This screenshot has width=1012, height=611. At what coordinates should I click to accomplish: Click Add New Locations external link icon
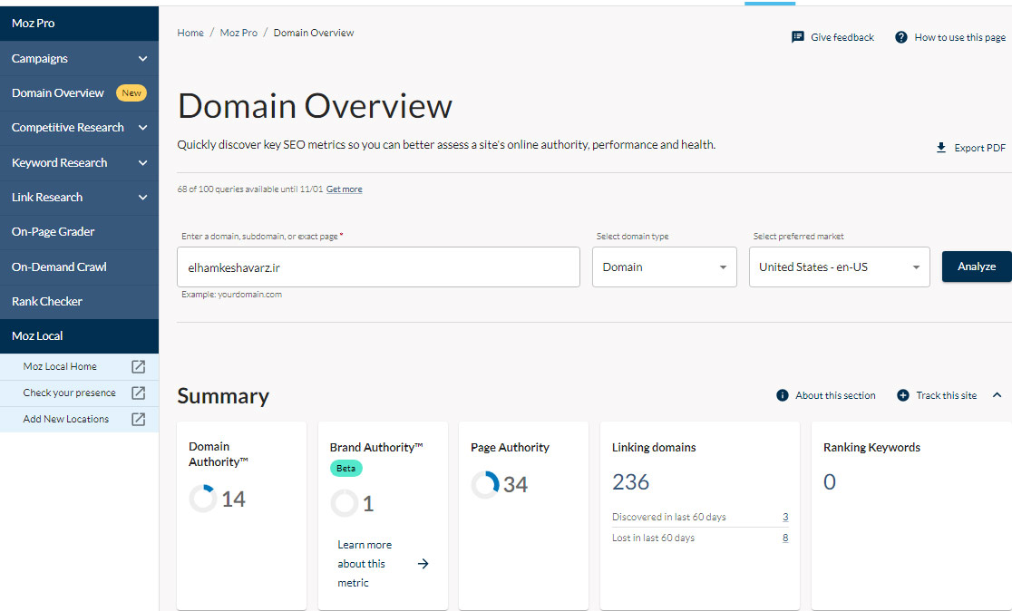click(138, 420)
